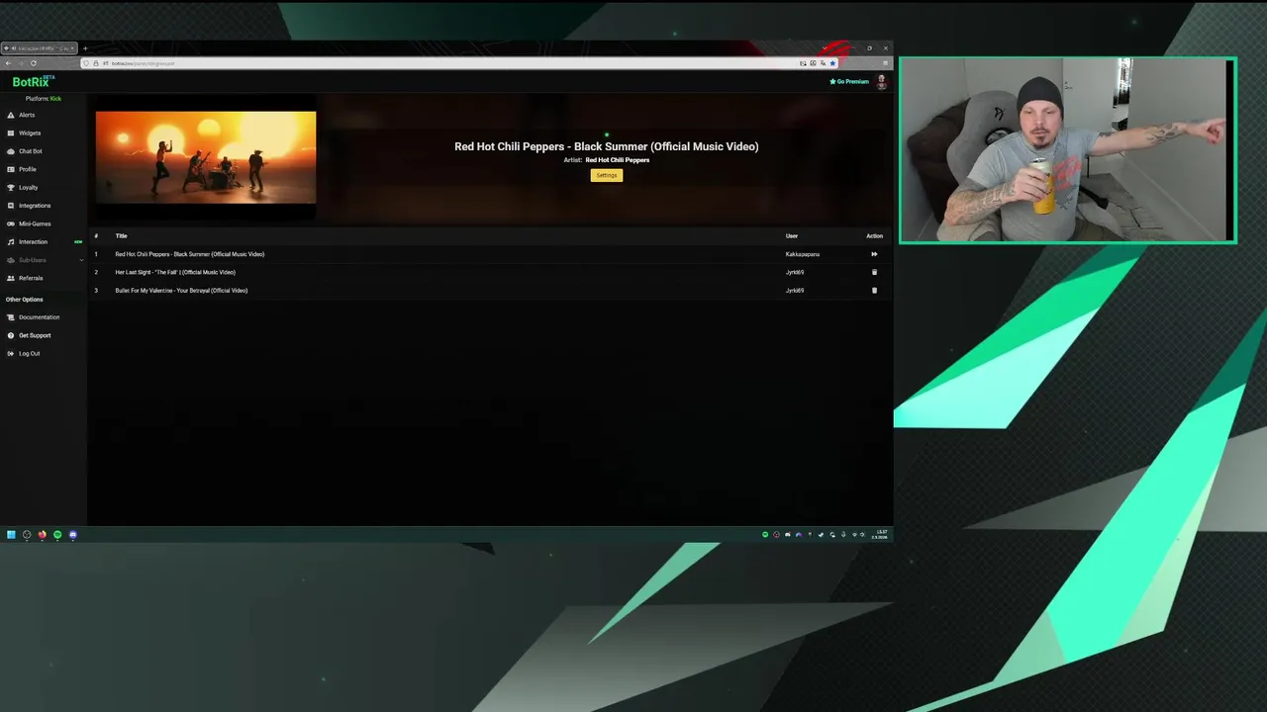Select the Bullet For My Valentine queue title
1267x712 pixels.
[x=181, y=291]
